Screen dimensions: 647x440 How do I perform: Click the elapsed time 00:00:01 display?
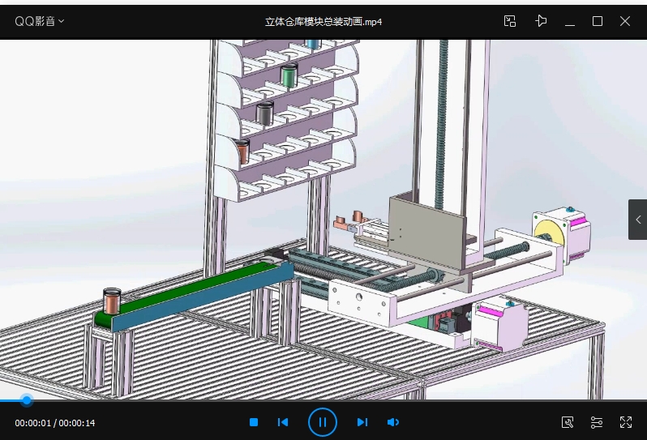point(33,423)
